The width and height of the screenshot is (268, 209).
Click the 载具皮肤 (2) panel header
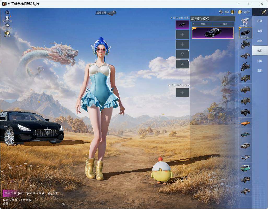213,19
